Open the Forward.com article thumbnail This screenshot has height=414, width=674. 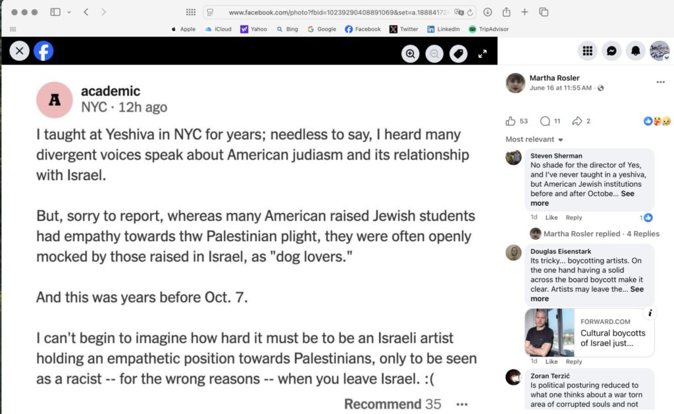click(550, 333)
